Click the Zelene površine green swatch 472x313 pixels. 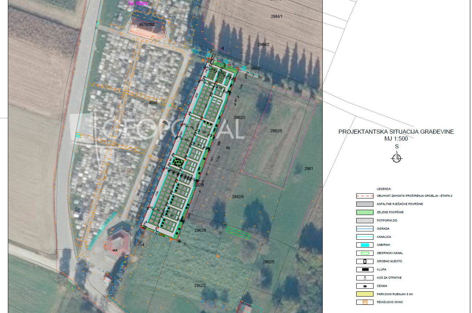click(365, 212)
